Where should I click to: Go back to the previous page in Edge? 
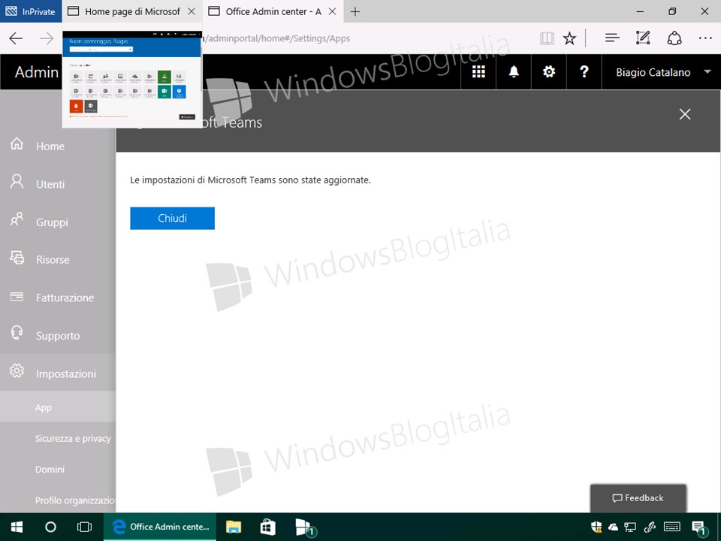point(16,38)
